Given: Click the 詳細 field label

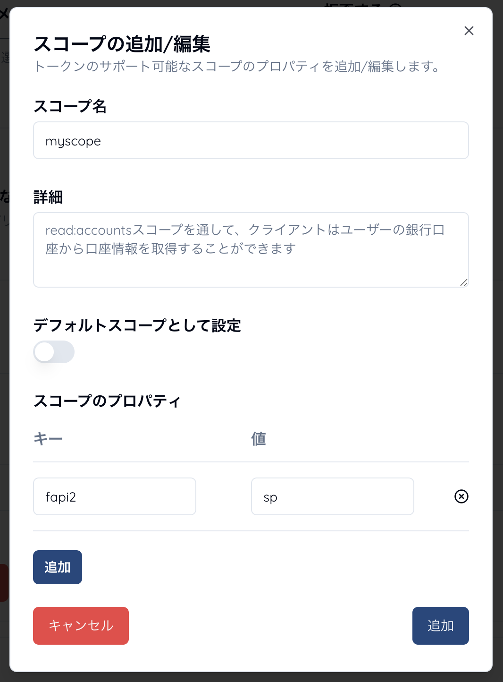Looking at the screenshot, I should [48, 197].
